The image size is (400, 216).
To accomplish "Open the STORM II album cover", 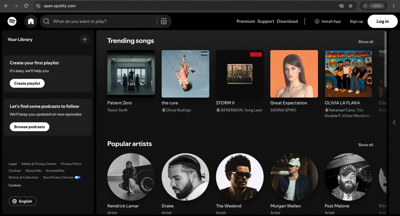I will (x=240, y=74).
